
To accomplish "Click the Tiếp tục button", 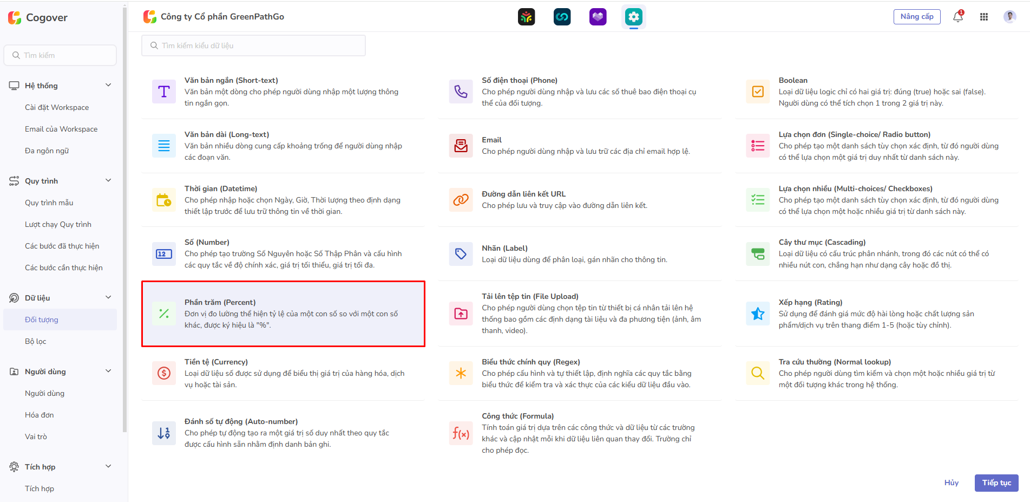I will 996,483.
